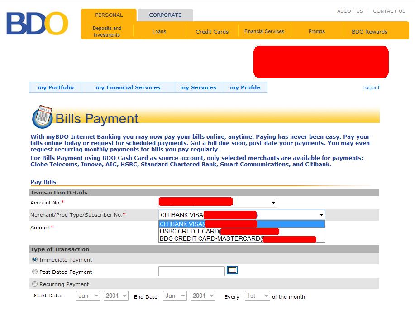Click the BDO logo

pyautogui.click(x=37, y=23)
